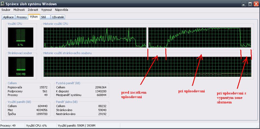Click the Špička value 1899700

pos(42,114)
